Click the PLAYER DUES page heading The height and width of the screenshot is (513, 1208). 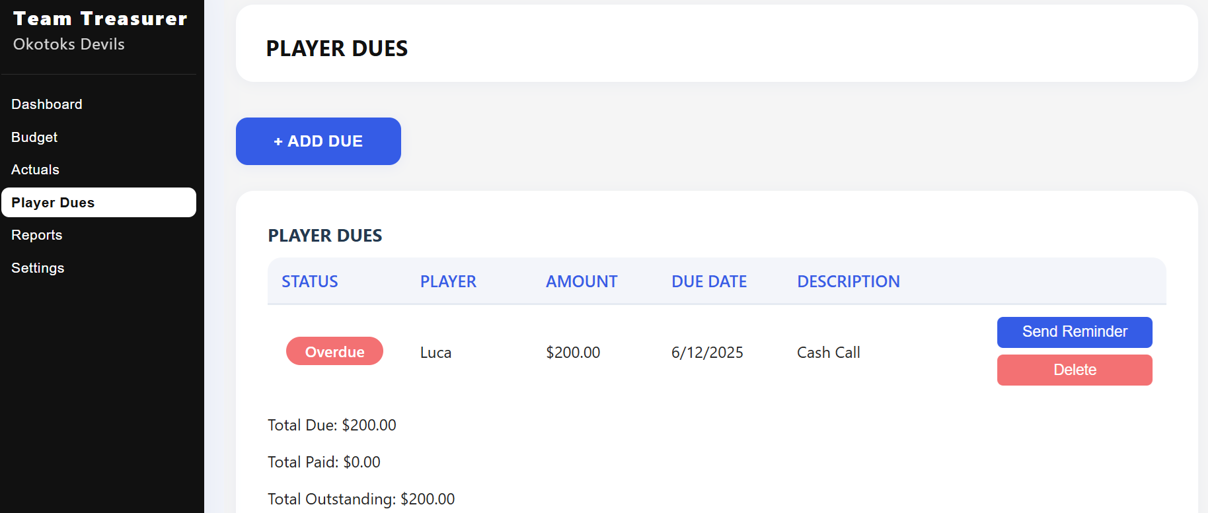click(x=336, y=48)
